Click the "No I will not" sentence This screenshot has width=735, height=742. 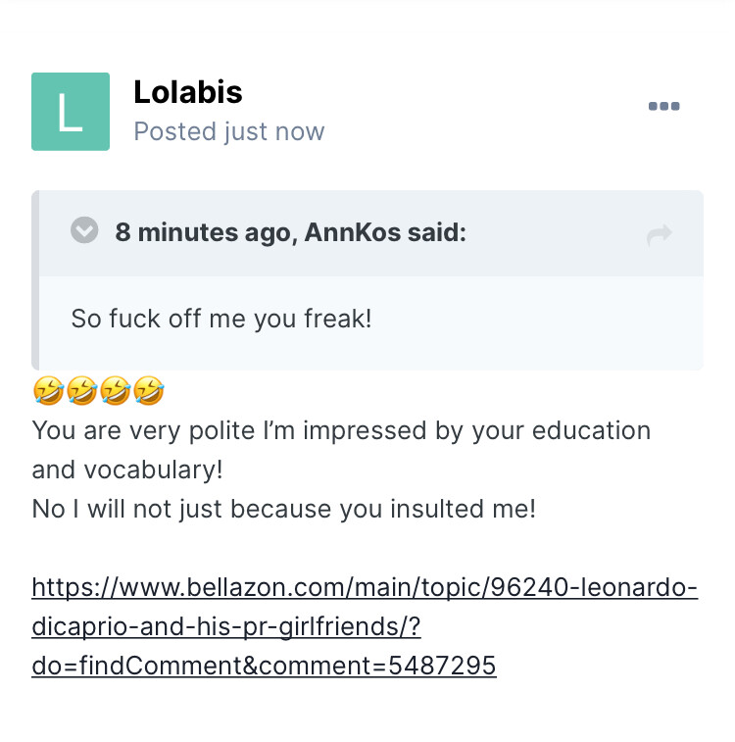coord(284,509)
